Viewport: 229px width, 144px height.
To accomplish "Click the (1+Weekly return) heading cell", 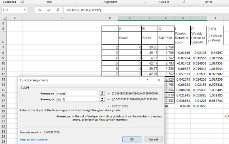I will (x=215, y=38).
